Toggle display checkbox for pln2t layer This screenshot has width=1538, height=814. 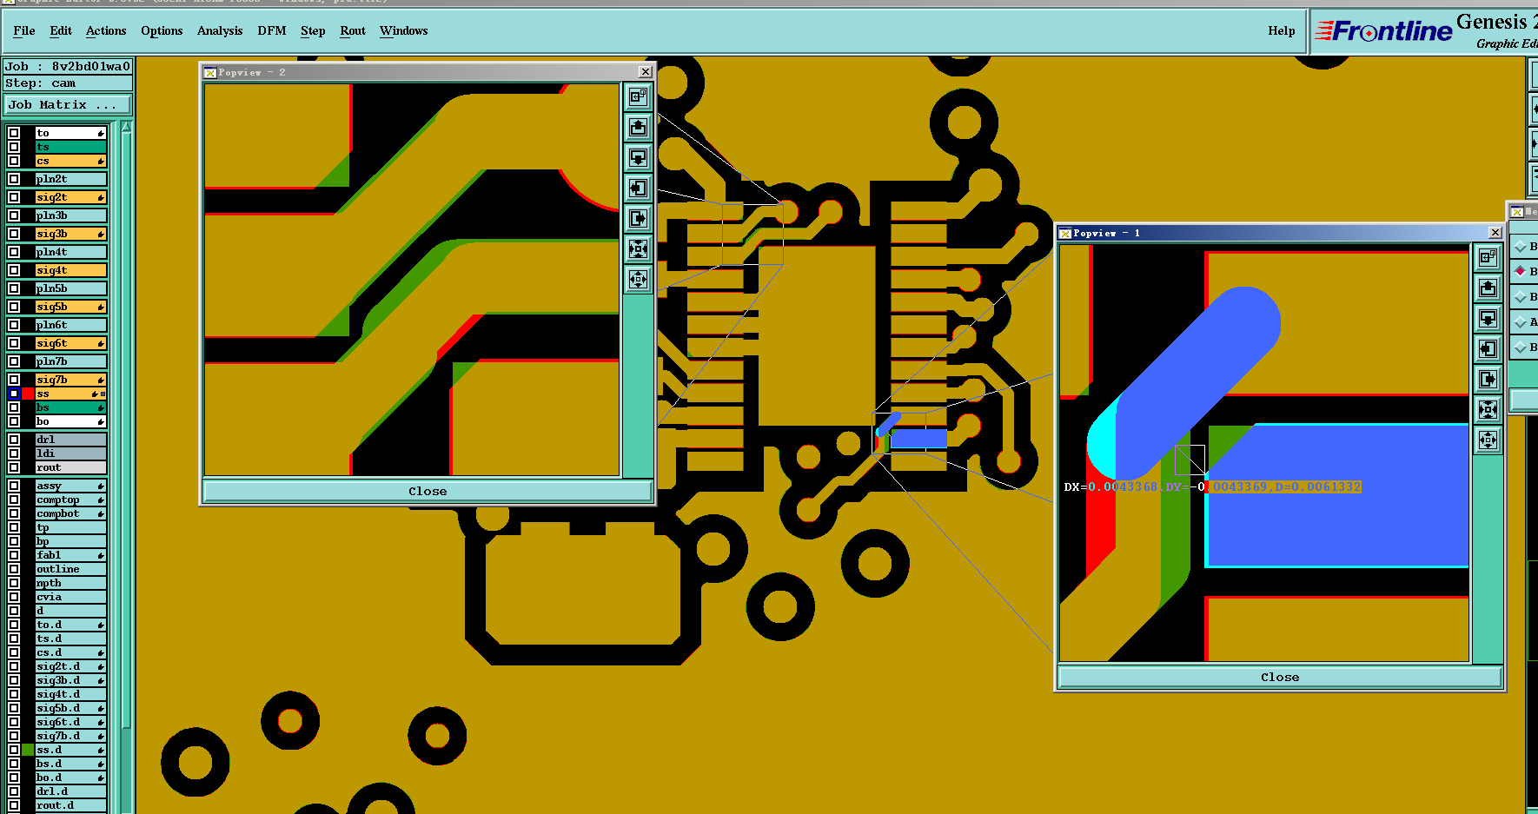pyautogui.click(x=14, y=179)
